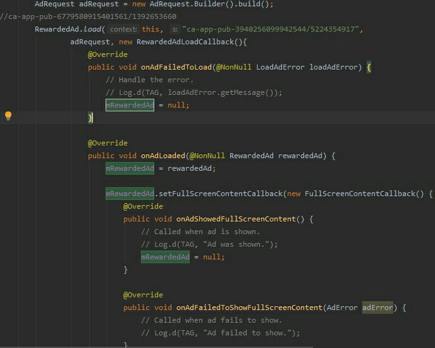Click mRewardedAd before setFullScreenContentCallback
Screen dimensions: 435x348
[x=130, y=194]
